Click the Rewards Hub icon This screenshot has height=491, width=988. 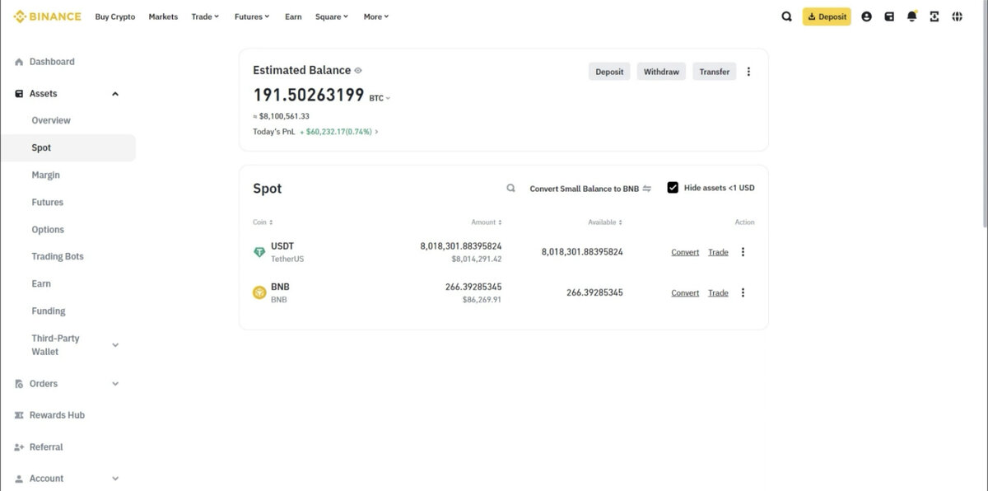19,415
